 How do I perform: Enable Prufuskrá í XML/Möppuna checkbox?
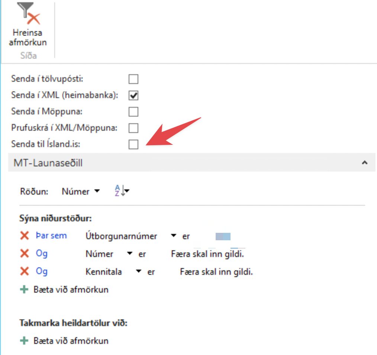click(133, 128)
